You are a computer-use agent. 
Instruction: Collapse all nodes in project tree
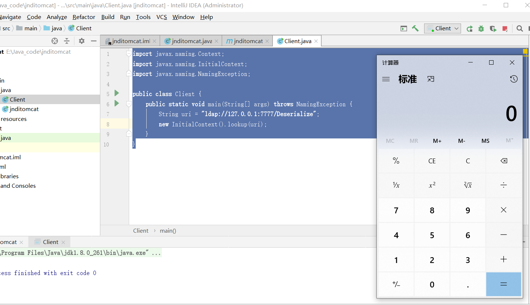(67, 41)
